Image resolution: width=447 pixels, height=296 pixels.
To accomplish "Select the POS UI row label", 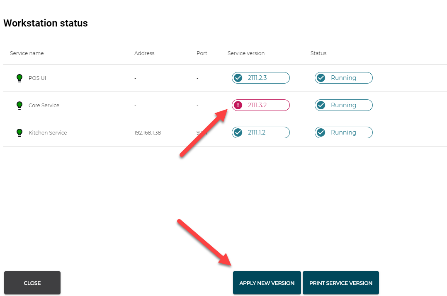I will tap(37, 78).
